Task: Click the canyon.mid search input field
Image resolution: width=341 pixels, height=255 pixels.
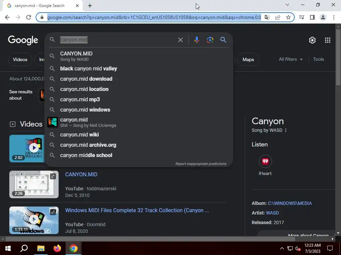Action: tap(118, 40)
